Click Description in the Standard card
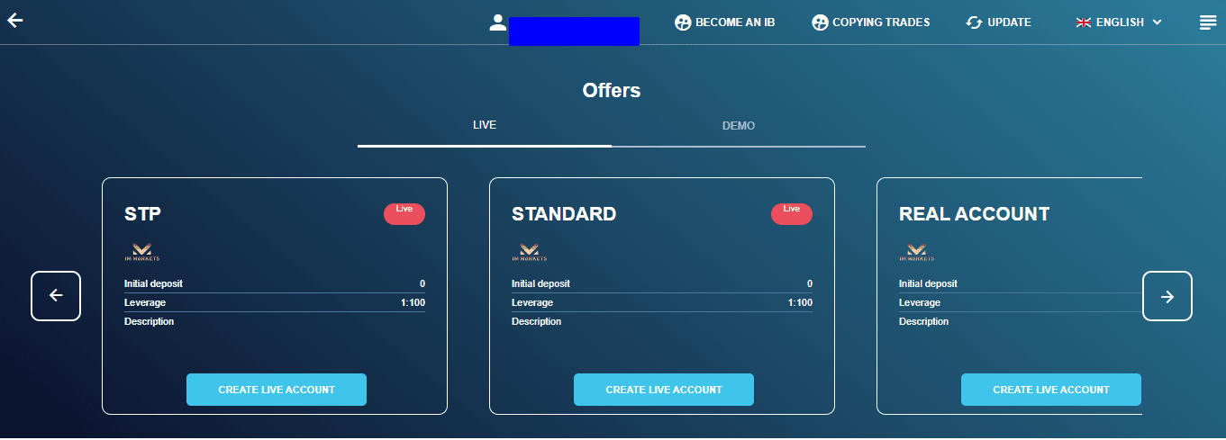Viewport: 1226px width, 440px height. coord(537,321)
